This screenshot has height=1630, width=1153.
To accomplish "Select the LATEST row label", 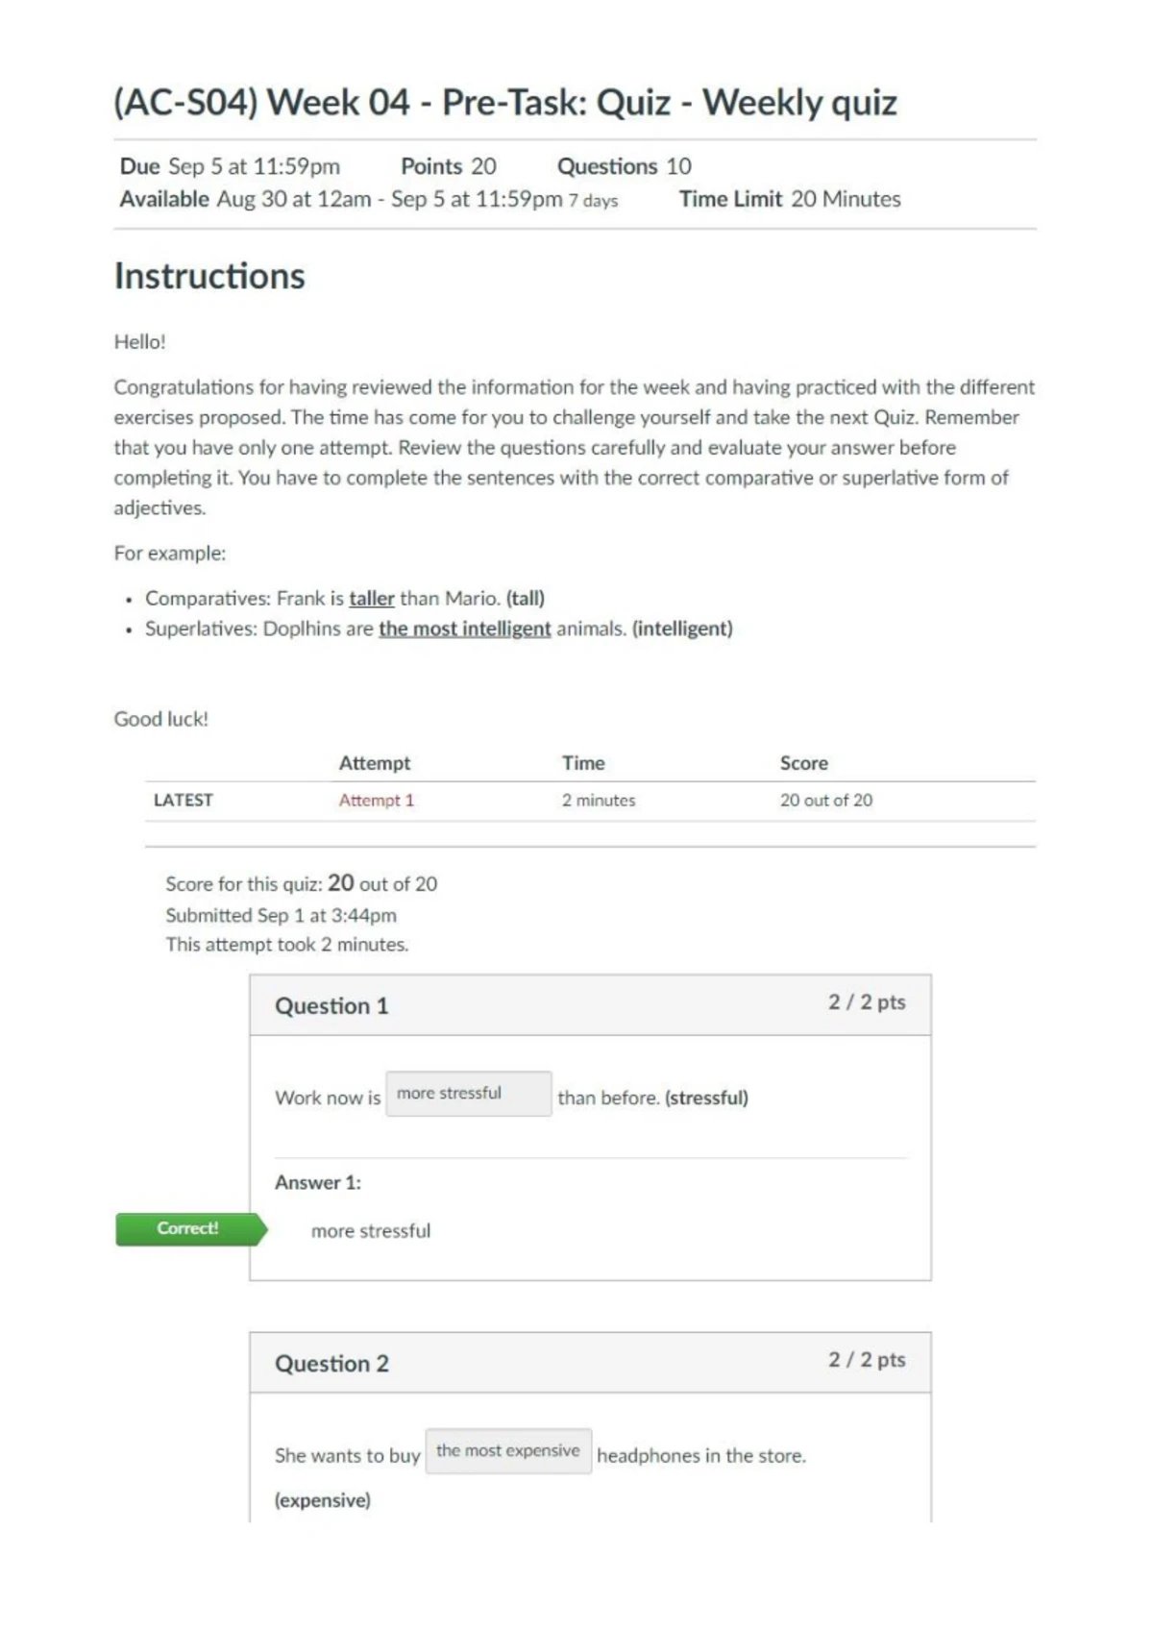I will click(184, 800).
